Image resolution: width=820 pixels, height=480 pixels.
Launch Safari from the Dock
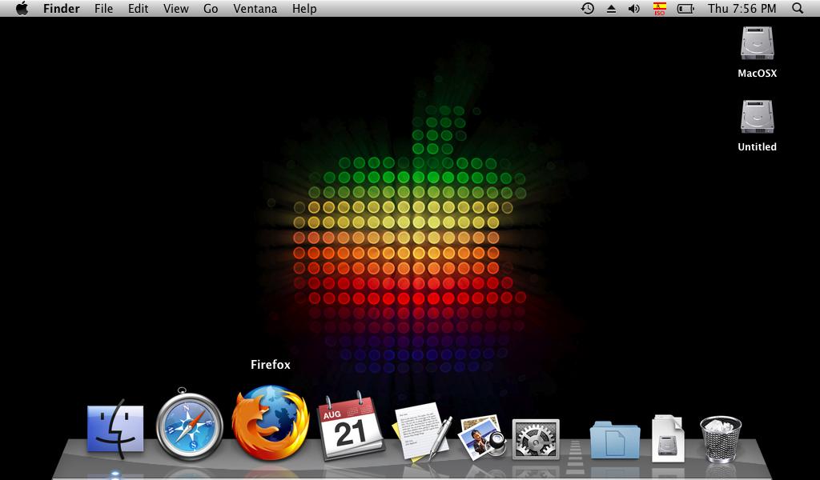tap(189, 425)
